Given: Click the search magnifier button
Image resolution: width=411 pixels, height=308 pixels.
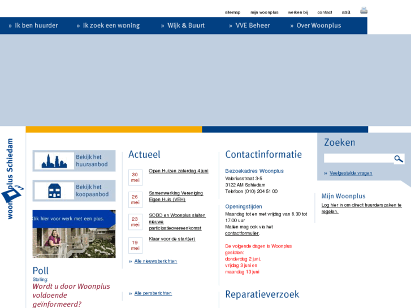Looking at the screenshot, I should click(x=399, y=159).
